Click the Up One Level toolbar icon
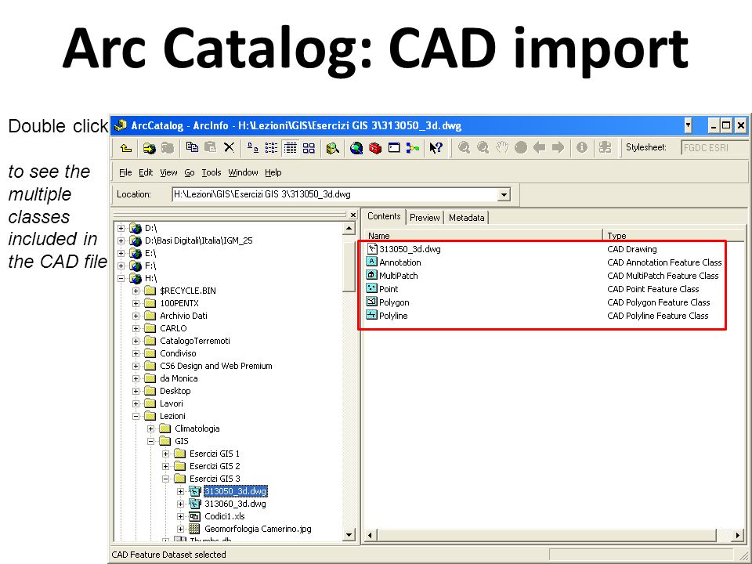The image size is (752, 564). pos(125,148)
